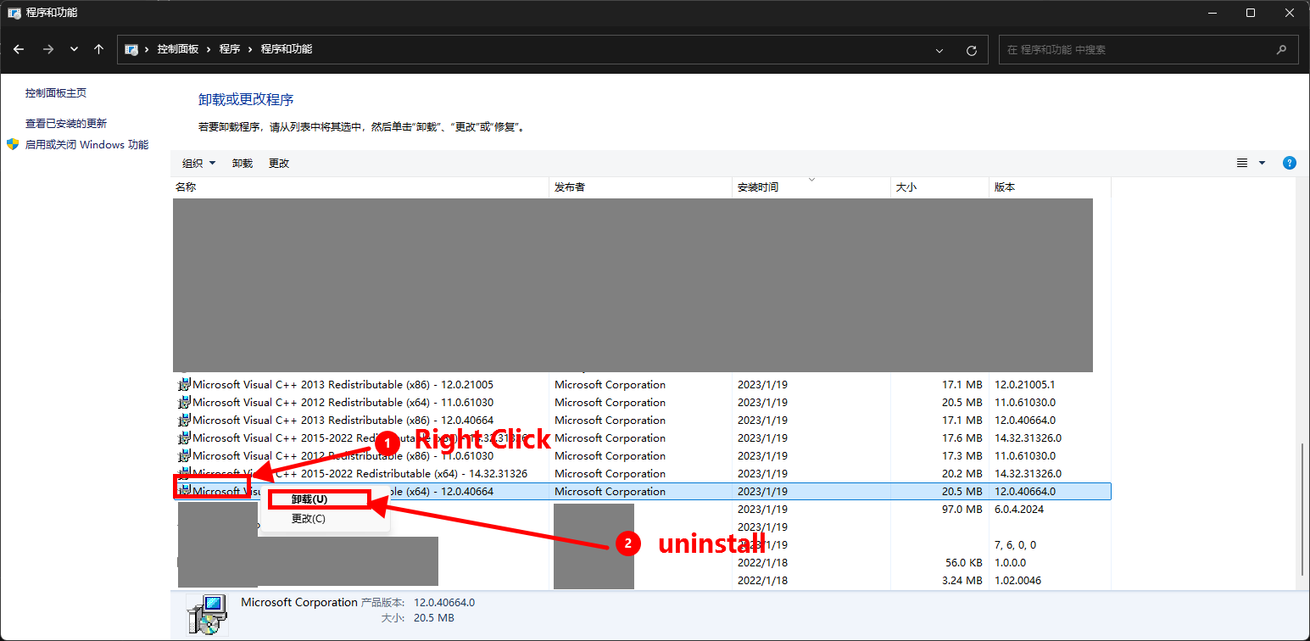The width and height of the screenshot is (1310, 641).
Task: Open the help question mark icon
Action: tap(1289, 163)
